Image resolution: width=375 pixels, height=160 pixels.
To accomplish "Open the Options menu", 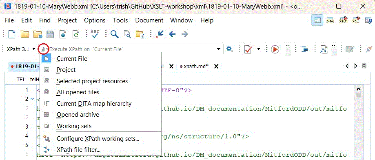I will click(x=95, y=20).
